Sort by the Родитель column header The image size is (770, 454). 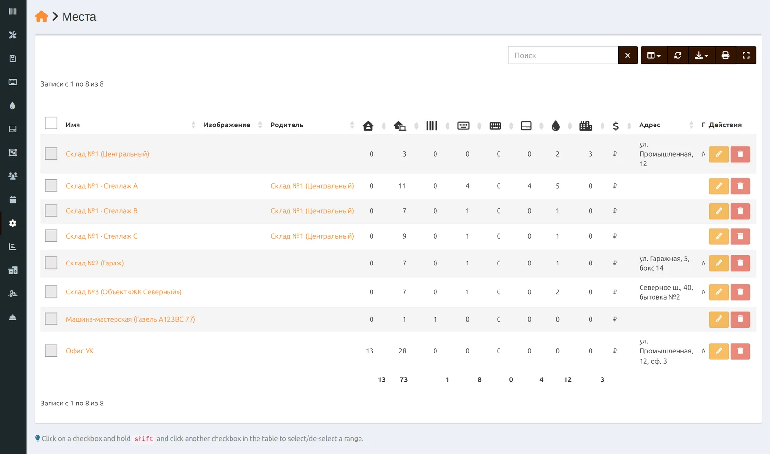(x=287, y=125)
